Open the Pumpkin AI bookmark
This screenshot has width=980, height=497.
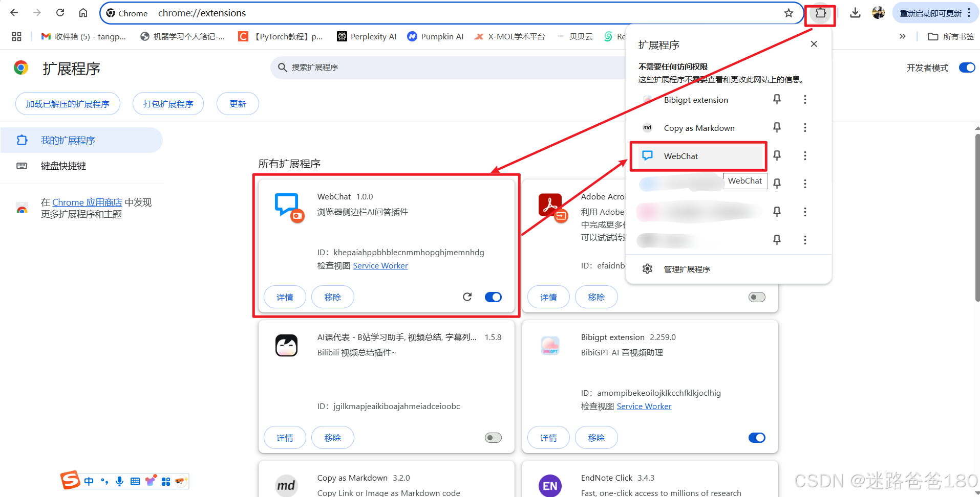point(435,36)
